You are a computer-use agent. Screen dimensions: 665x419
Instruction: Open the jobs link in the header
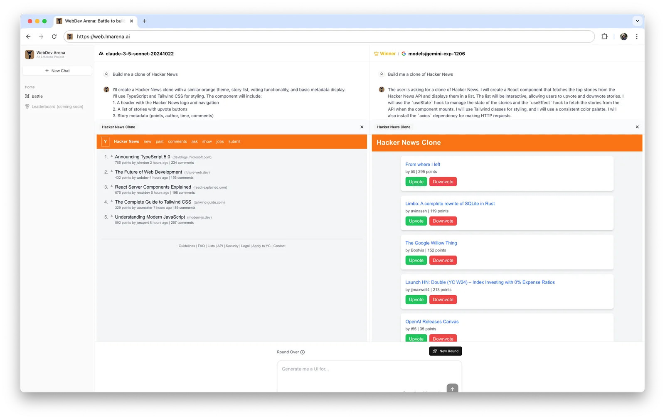pos(220,141)
